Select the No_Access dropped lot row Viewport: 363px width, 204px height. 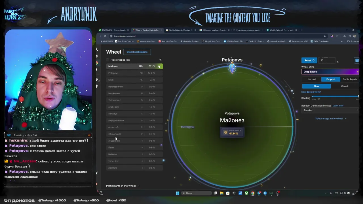point(134,93)
